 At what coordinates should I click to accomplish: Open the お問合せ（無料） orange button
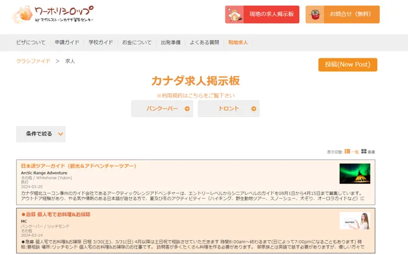(342, 14)
